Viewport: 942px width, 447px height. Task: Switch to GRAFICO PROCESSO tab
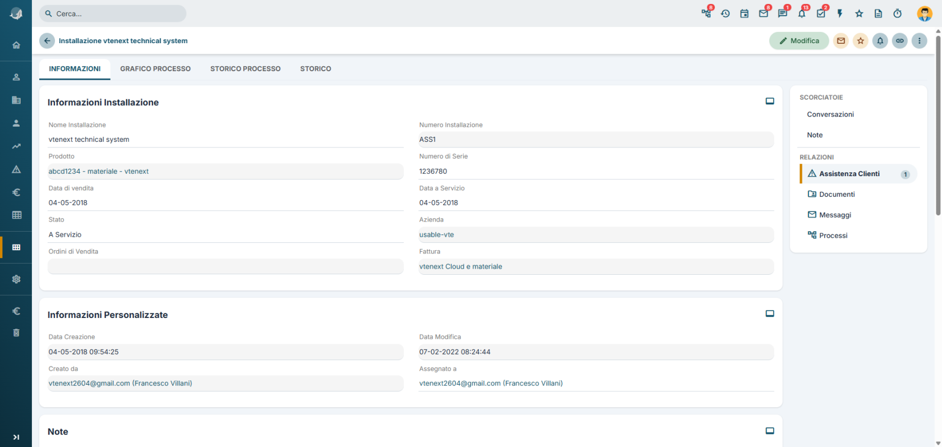155,68
